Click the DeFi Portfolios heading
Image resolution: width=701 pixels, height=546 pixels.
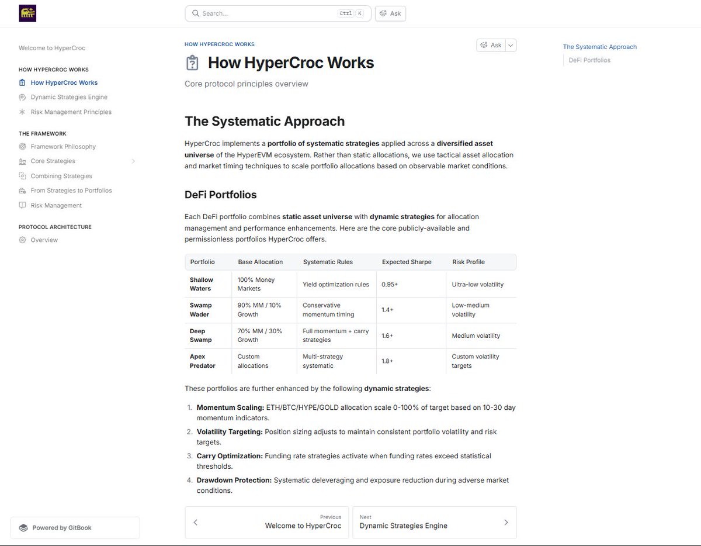coord(221,195)
